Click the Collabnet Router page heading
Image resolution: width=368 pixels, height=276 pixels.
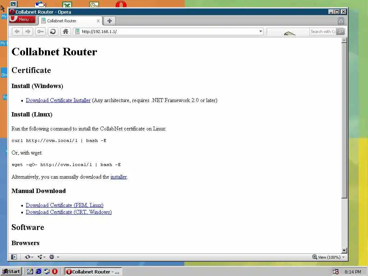[x=54, y=52]
